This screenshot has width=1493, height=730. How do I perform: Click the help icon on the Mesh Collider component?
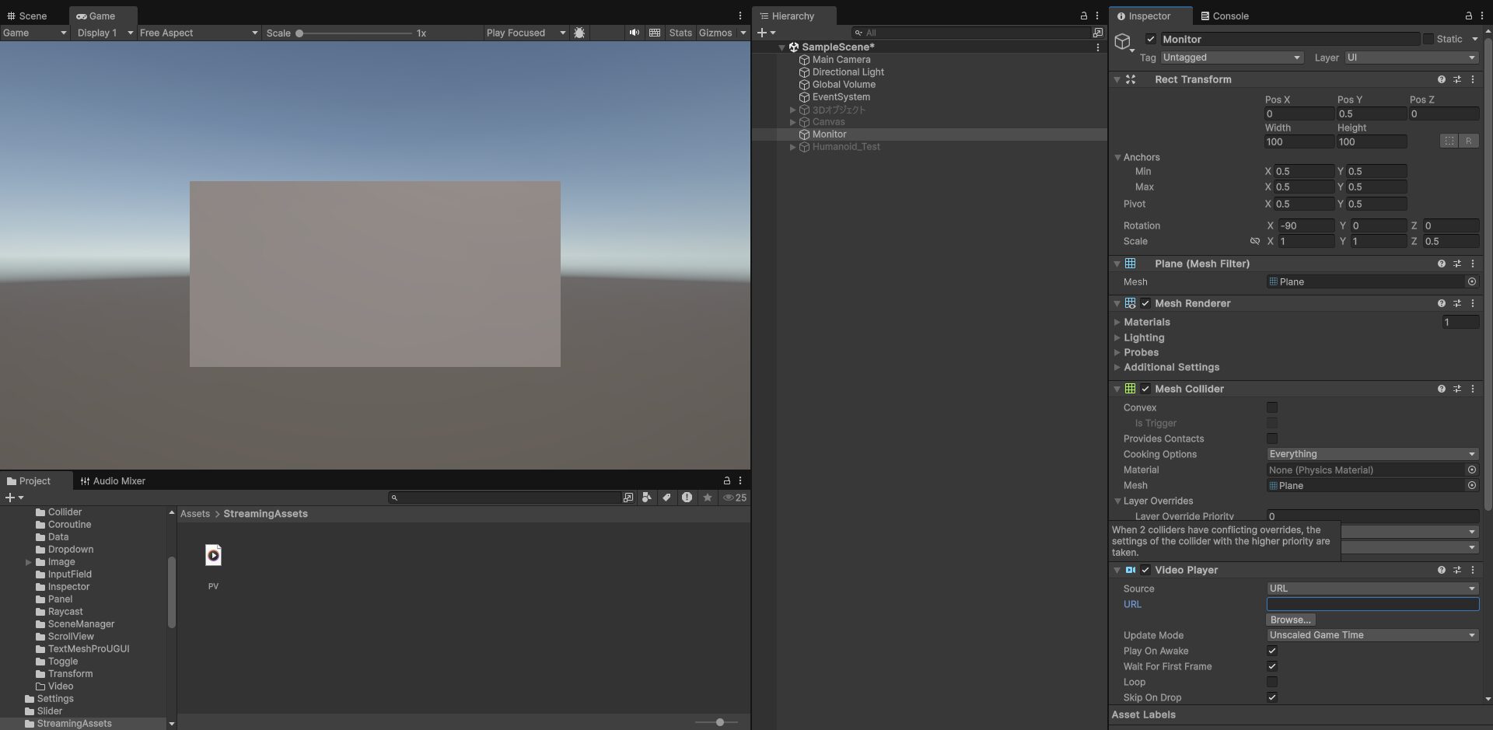pos(1441,389)
